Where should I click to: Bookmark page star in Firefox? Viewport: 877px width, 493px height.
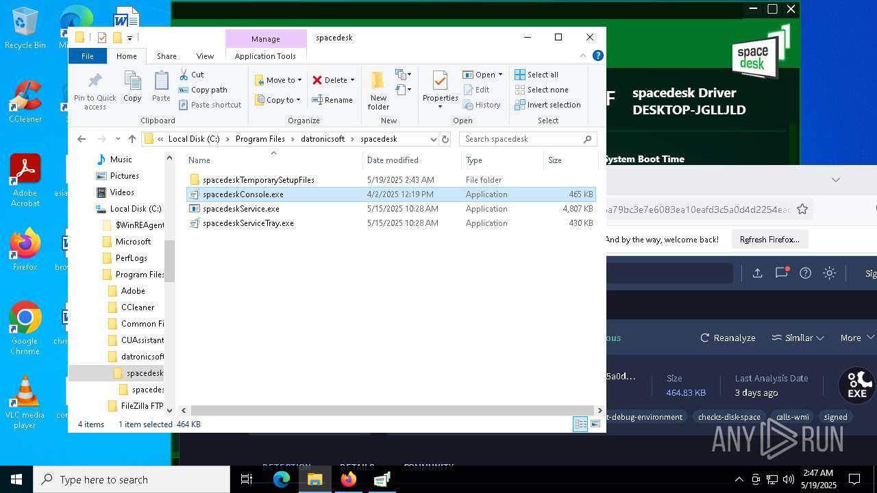click(x=802, y=209)
